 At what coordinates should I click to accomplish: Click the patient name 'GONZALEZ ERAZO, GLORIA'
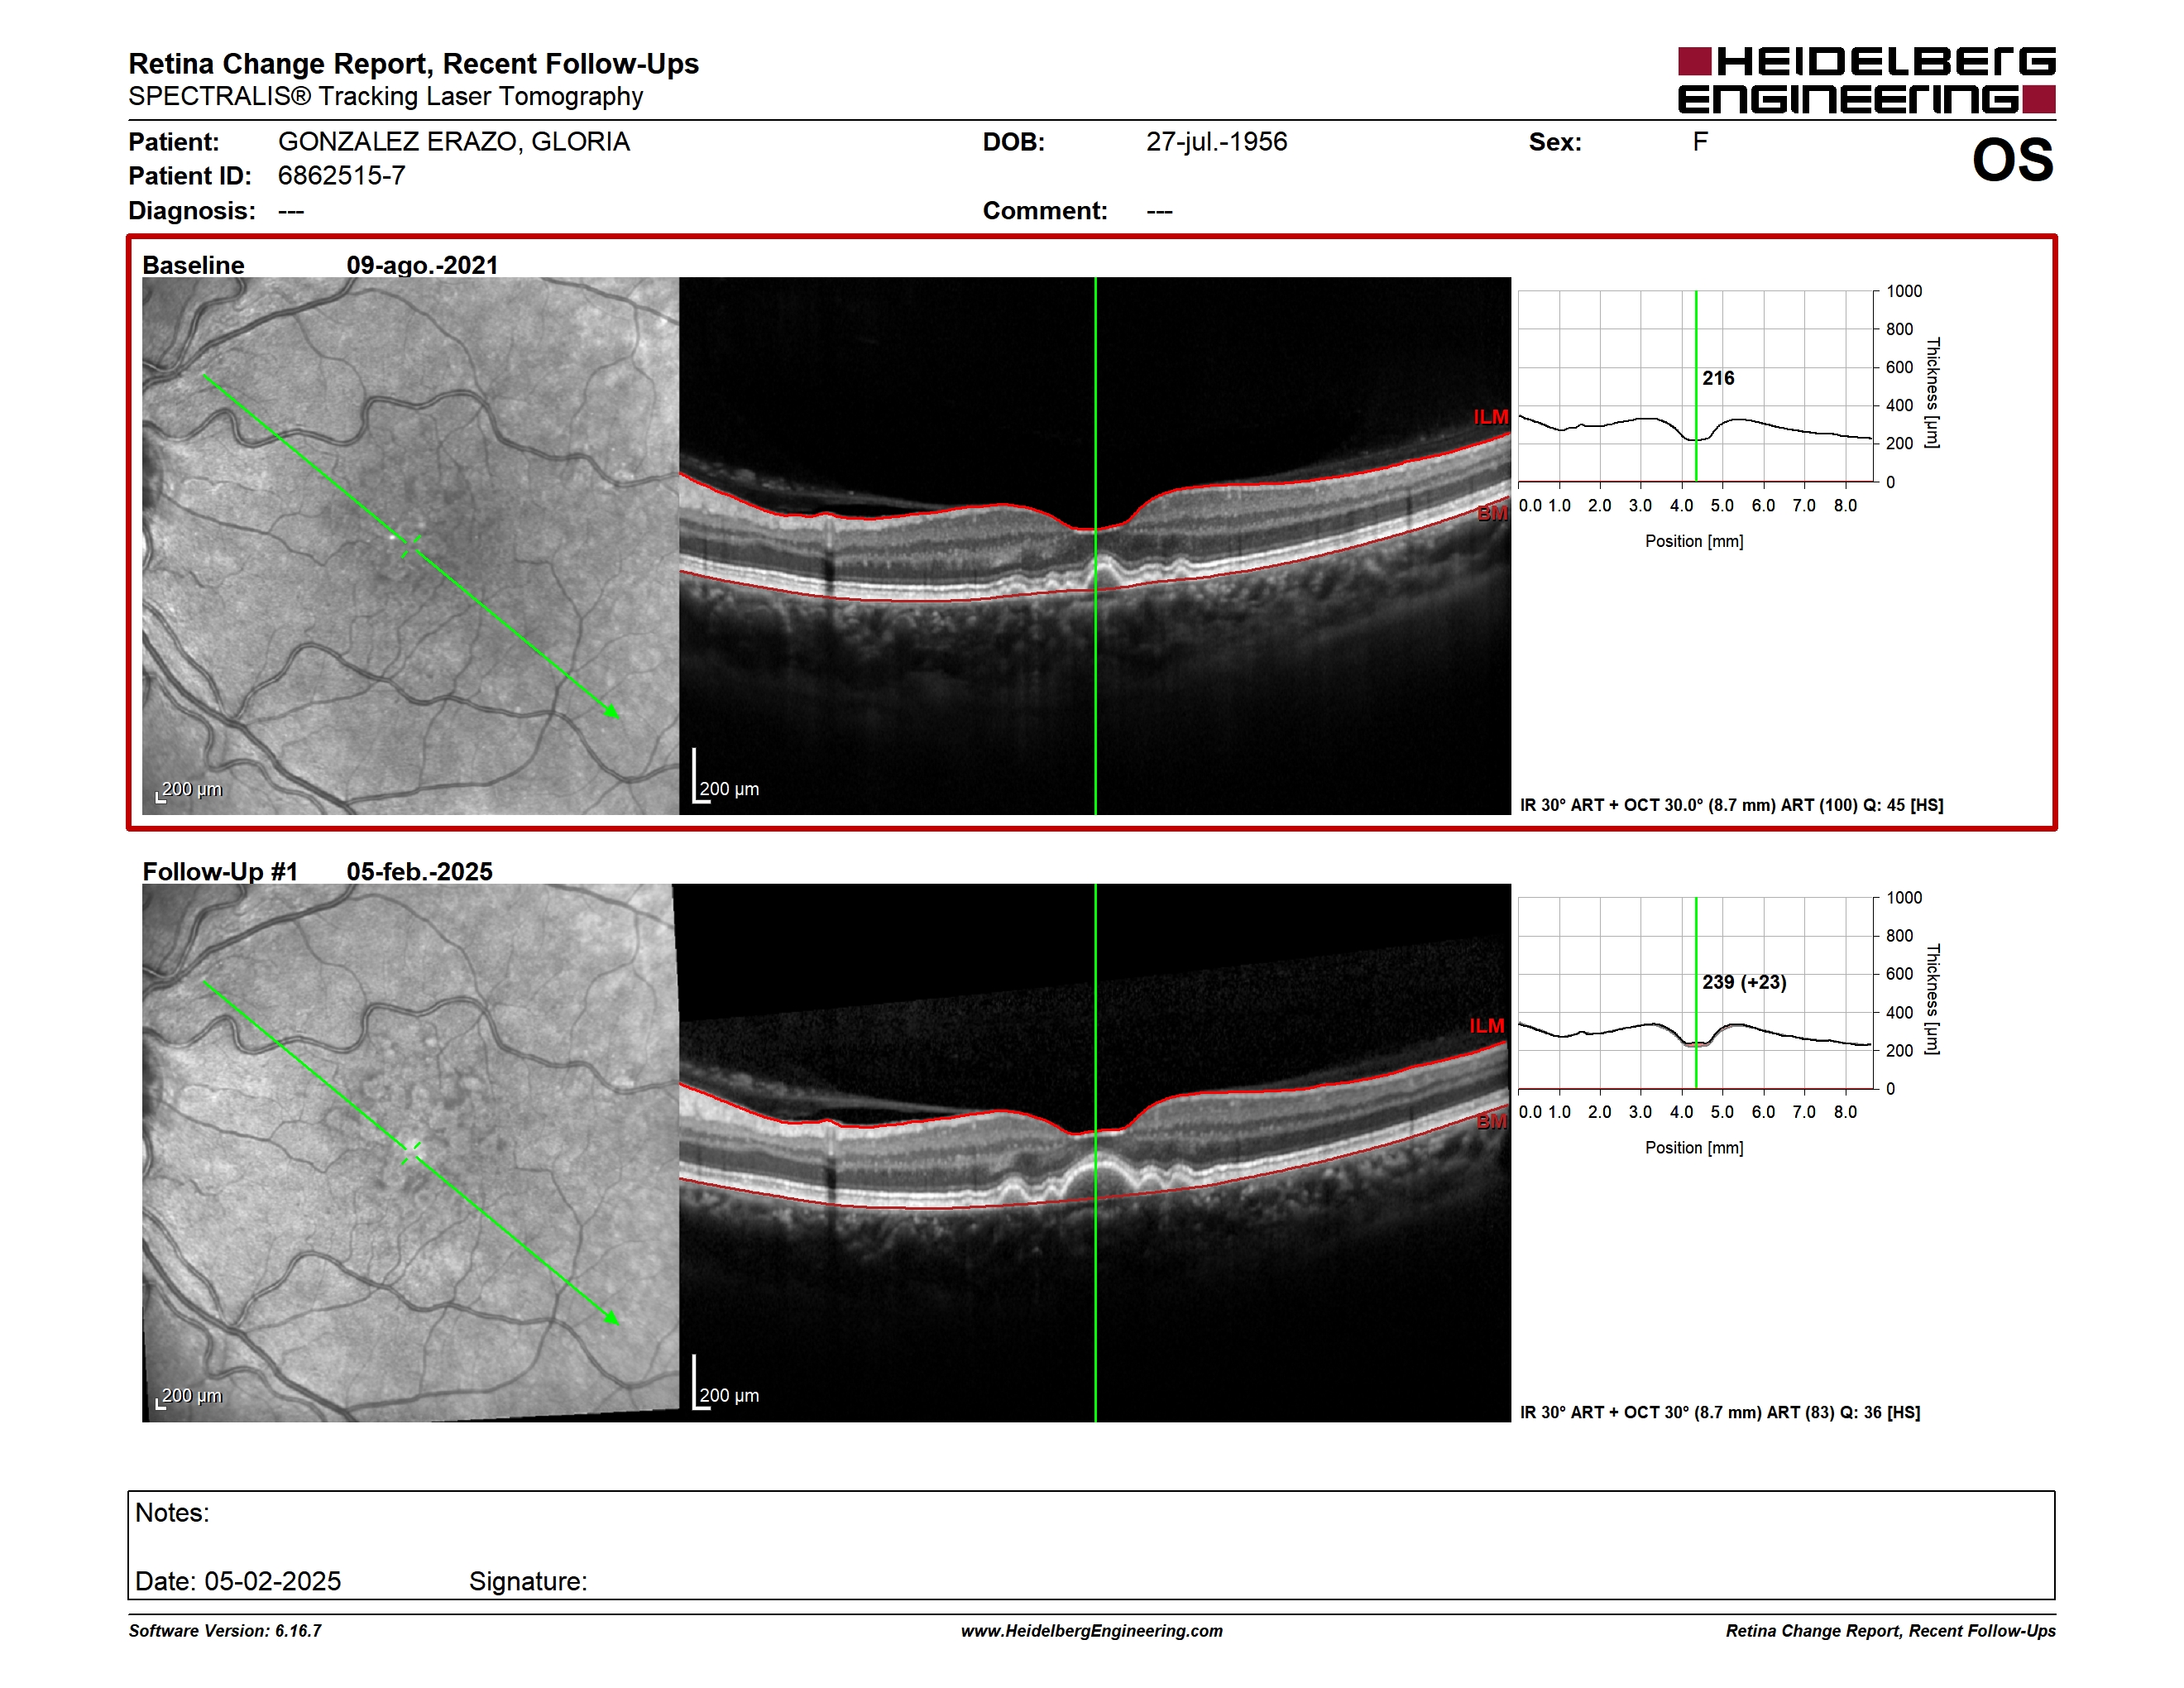pyautogui.click(x=454, y=142)
